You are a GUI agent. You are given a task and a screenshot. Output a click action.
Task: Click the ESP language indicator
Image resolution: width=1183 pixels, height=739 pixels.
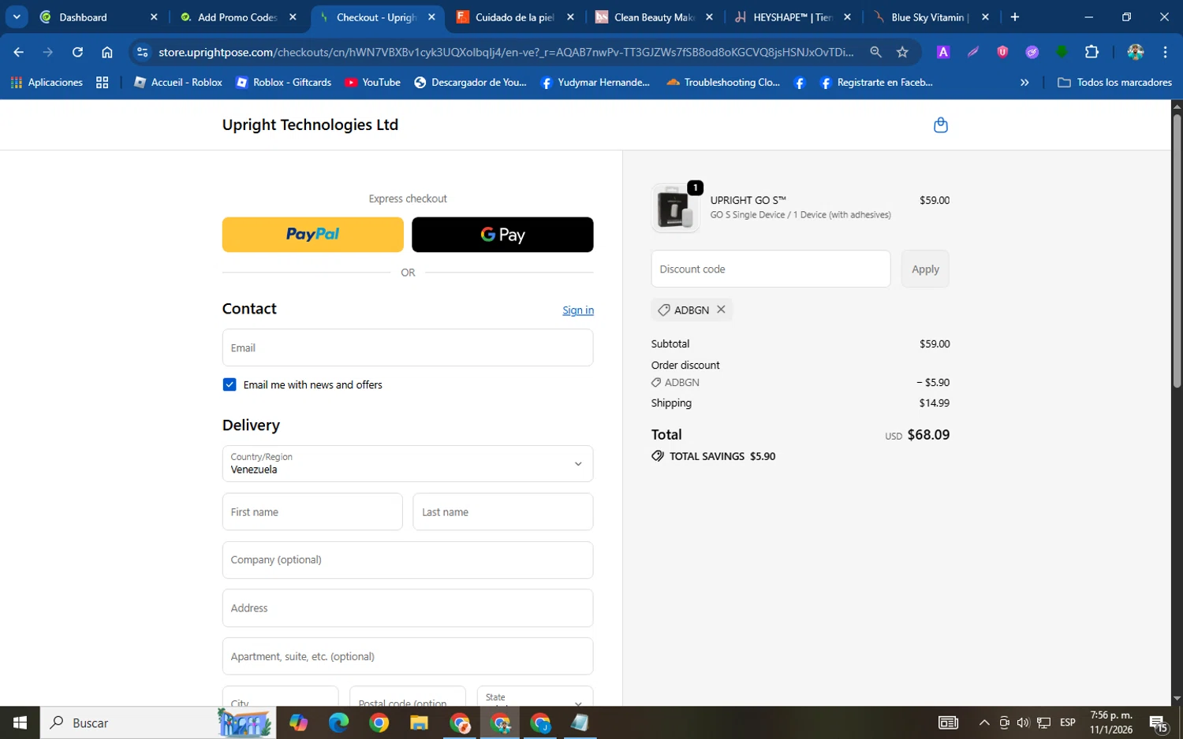(1068, 722)
